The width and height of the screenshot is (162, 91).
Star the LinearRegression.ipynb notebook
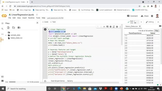[x=37, y=15]
